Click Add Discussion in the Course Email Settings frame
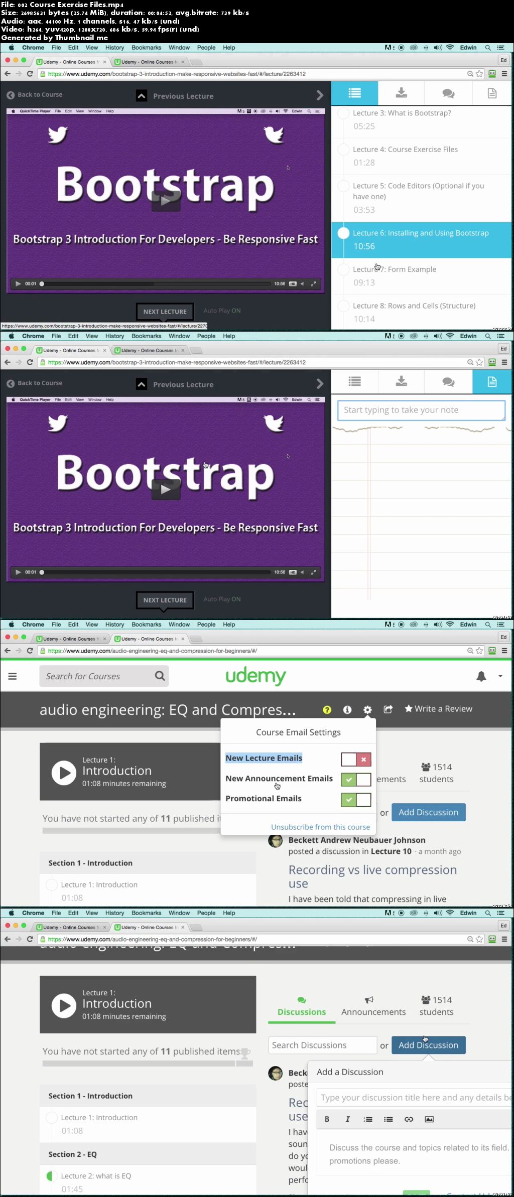 428,812
